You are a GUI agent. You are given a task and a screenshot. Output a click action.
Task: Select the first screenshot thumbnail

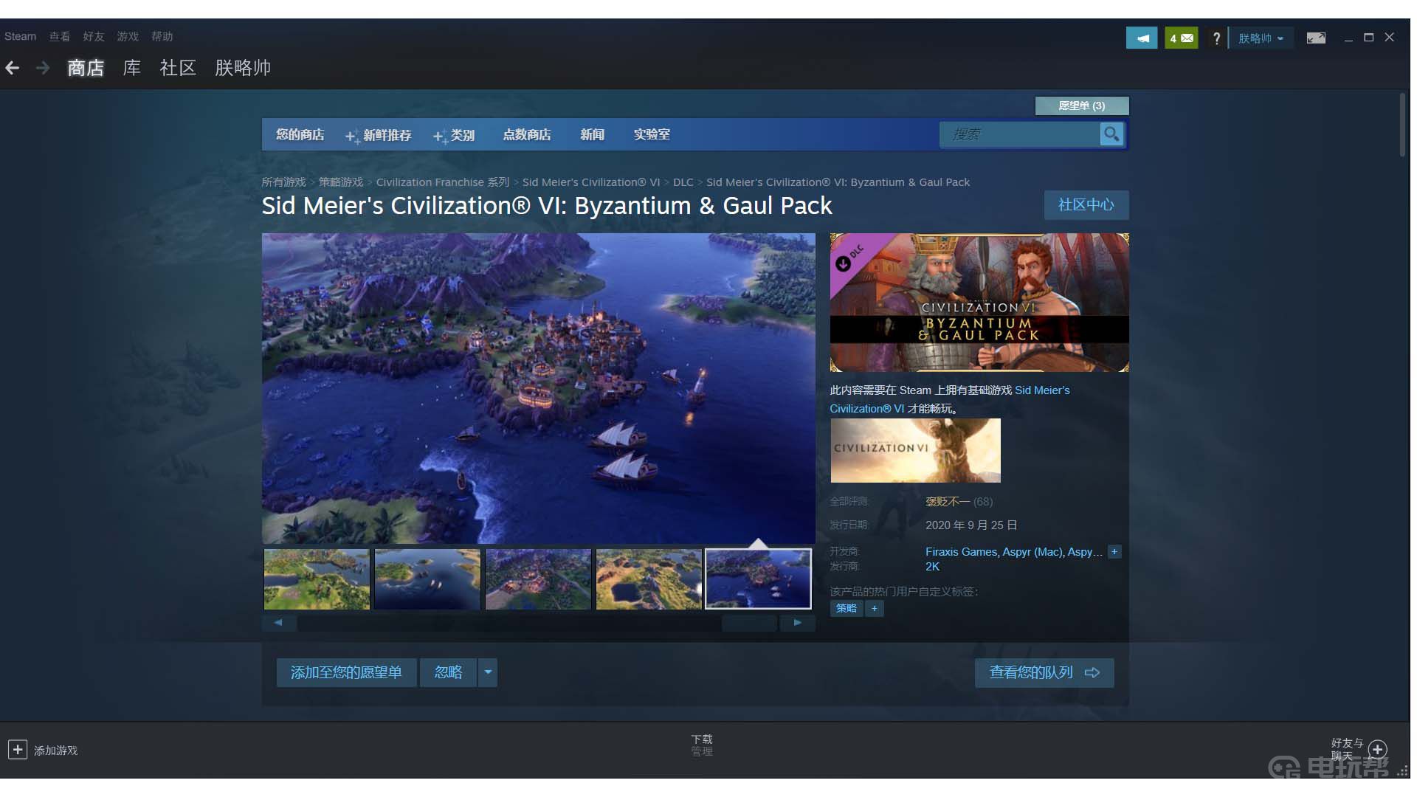317,579
